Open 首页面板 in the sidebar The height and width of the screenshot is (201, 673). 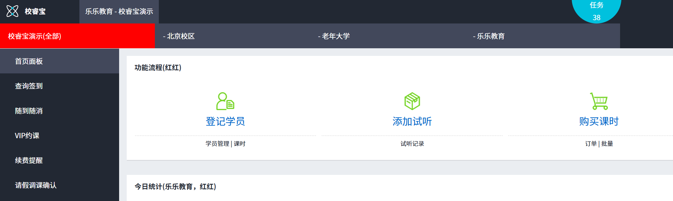29,61
